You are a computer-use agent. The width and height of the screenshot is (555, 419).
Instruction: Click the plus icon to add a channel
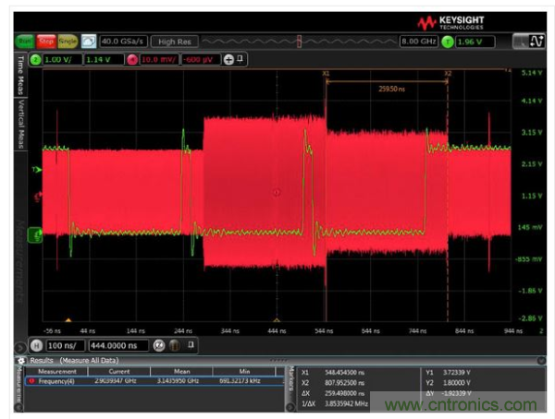tap(228, 60)
